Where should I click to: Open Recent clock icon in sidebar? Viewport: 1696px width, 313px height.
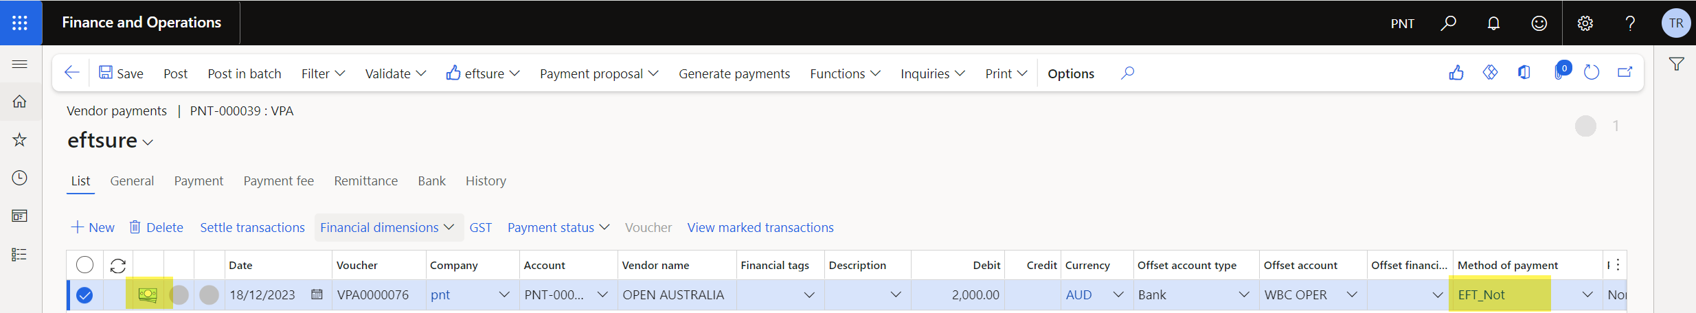click(20, 178)
